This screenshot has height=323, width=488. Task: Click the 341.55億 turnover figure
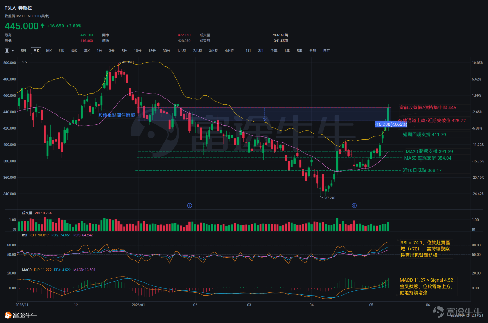tap(281, 41)
